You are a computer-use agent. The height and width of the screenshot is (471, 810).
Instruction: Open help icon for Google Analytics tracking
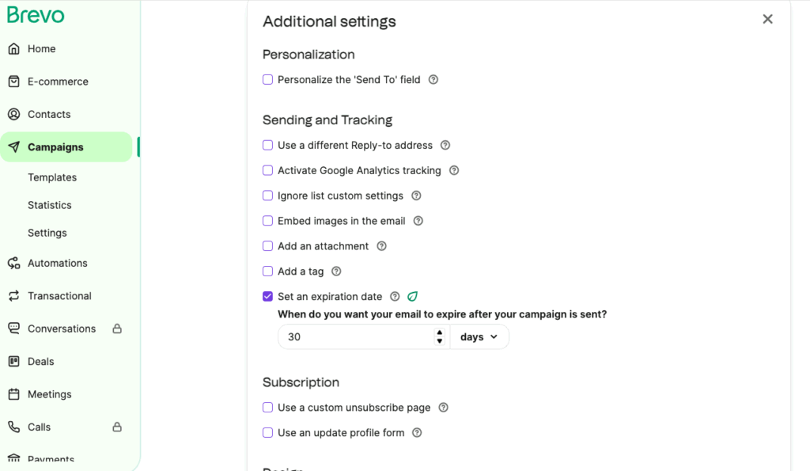pyautogui.click(x=454, y=171)
